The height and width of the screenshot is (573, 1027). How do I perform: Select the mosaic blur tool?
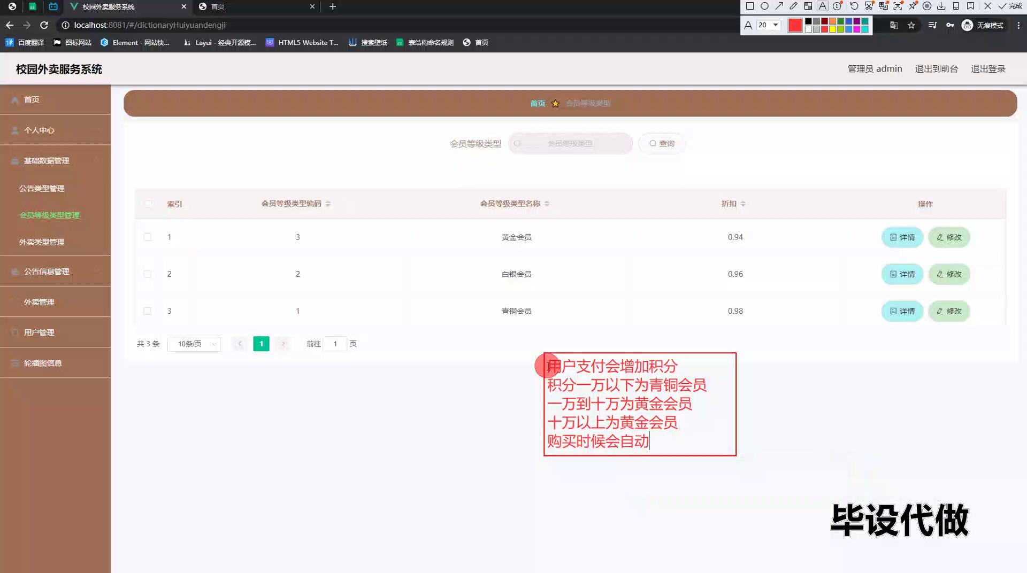(x=808, y=6)
